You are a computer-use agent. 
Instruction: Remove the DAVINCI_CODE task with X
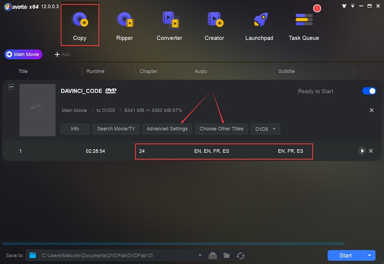pos(371,110)
